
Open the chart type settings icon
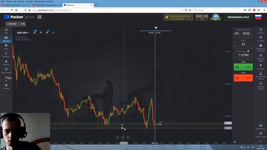[35, 32]
